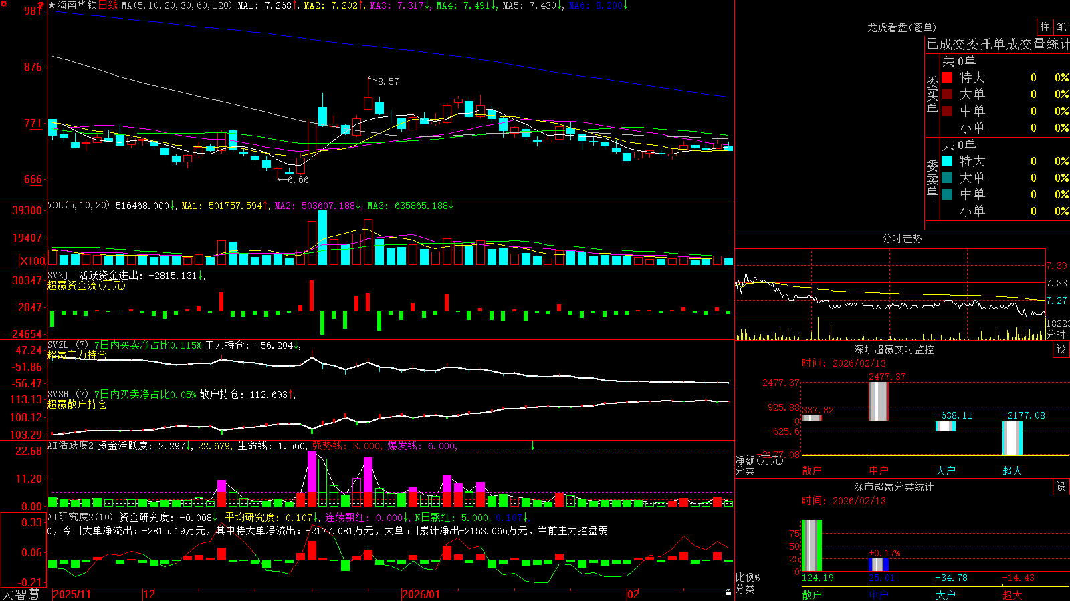
Task: Click the 海南华铁 stock name
Action: coord(77,5)
